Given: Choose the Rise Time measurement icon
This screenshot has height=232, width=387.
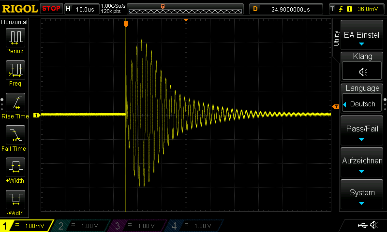Looking at the screenshot, I should [15, 102].
